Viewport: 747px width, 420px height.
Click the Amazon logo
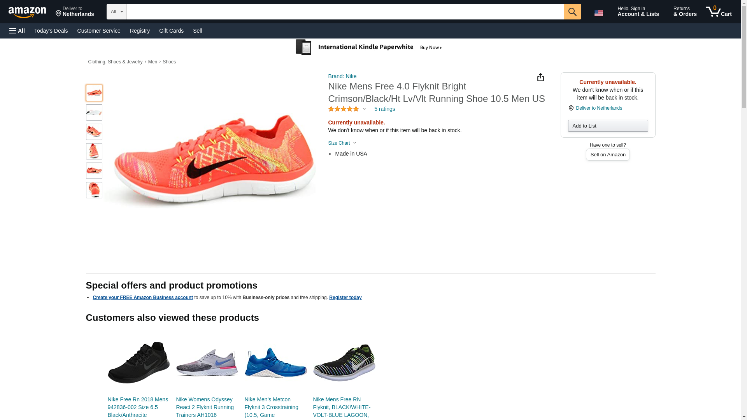[x=27, y=12]
